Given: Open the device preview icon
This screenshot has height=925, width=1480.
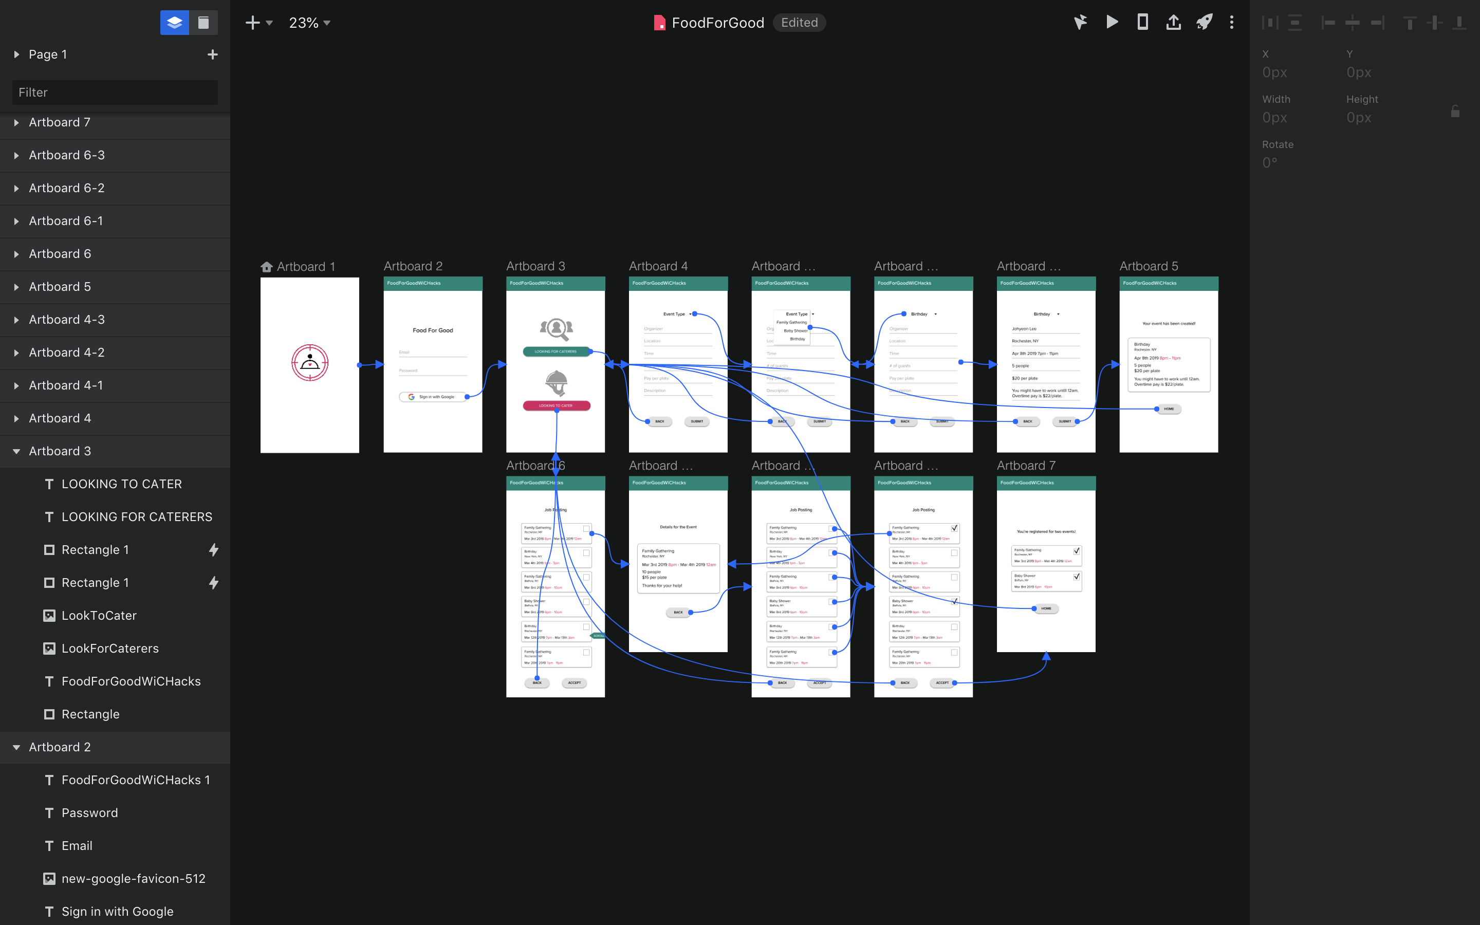Looking at the screenshot, I should click(1142, 23).
